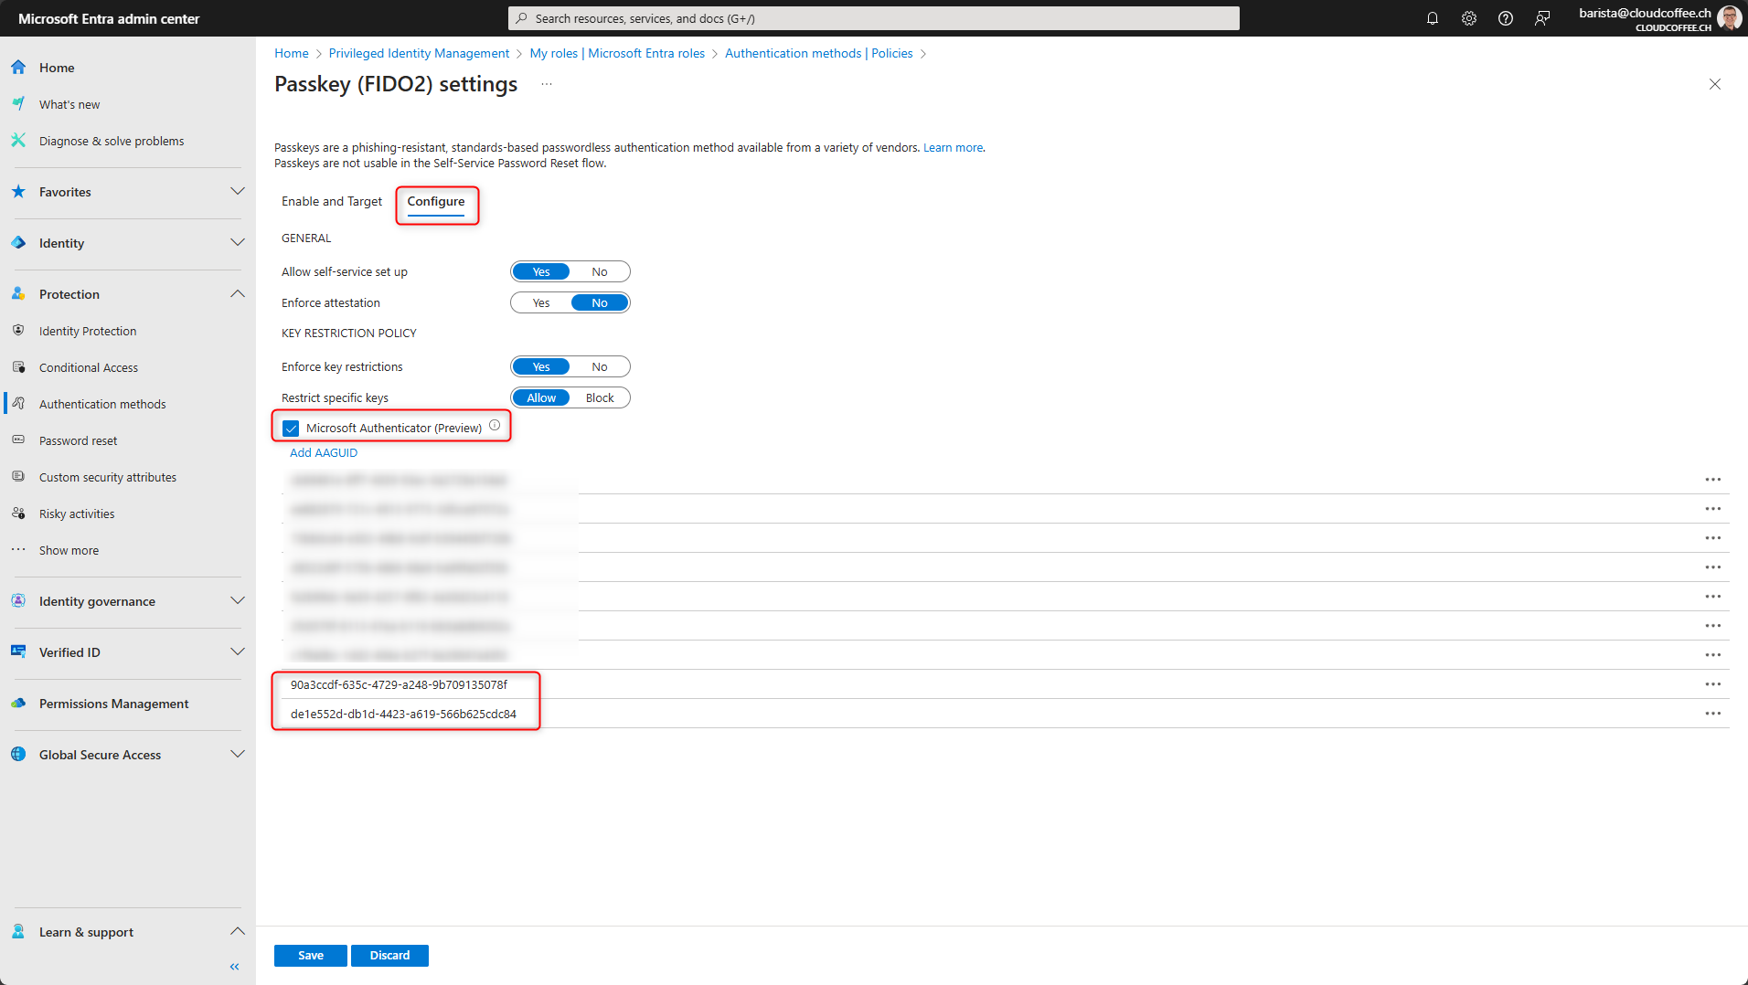The height and width of the screenshot is (985, 1748).
Task: Set Enforce attestation to Yes
Action: [x=541, y=303]
